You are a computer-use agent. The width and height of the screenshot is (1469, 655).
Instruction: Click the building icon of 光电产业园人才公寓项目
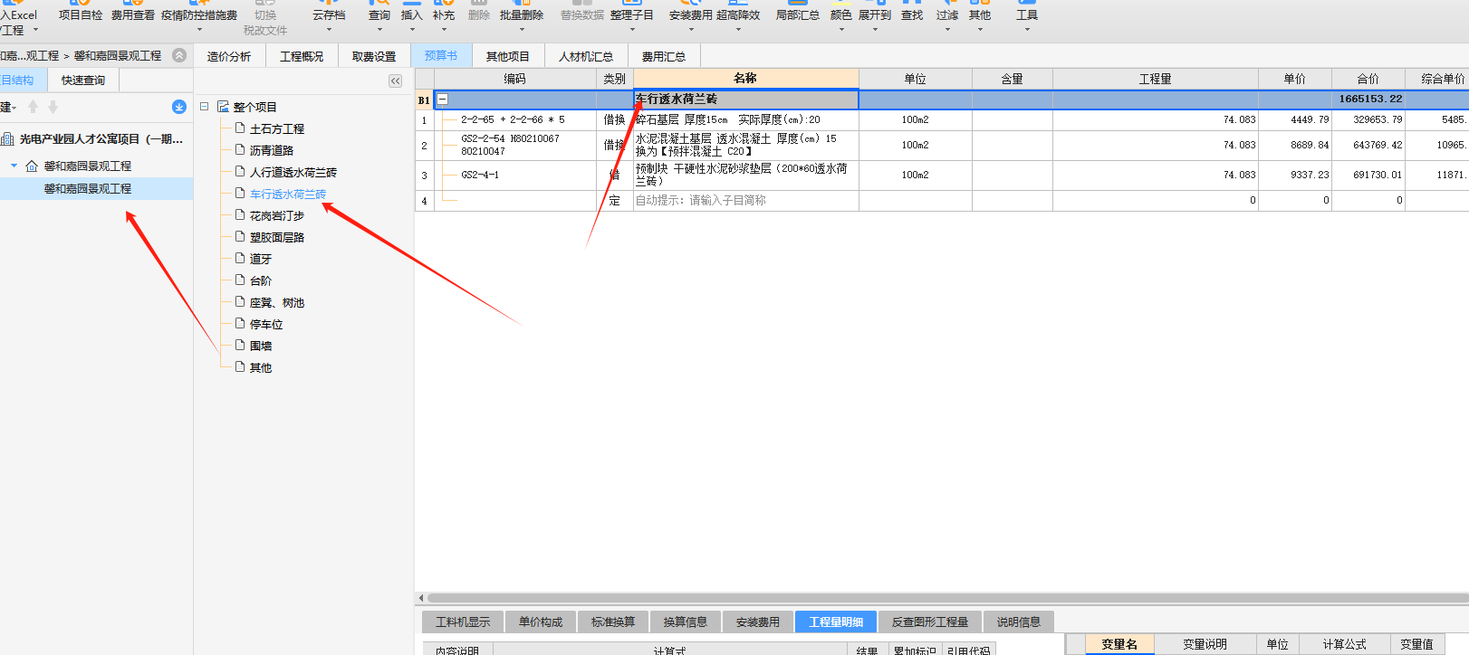click(x=8, y=139)
